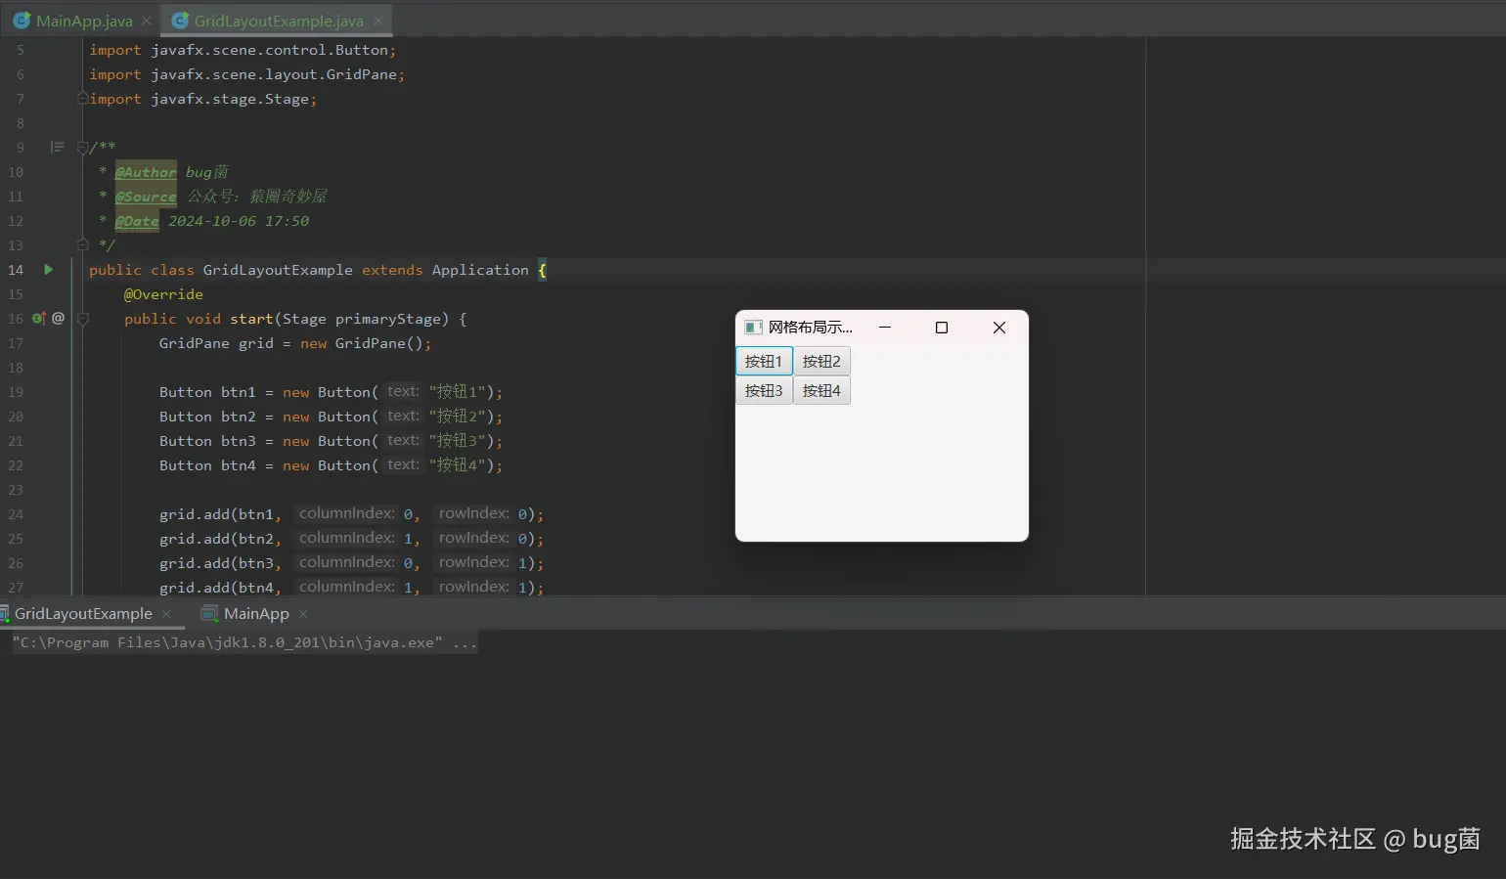Click the @Source tag in the Javadoc
The image size is (1506, 879).
pos(146,197)
